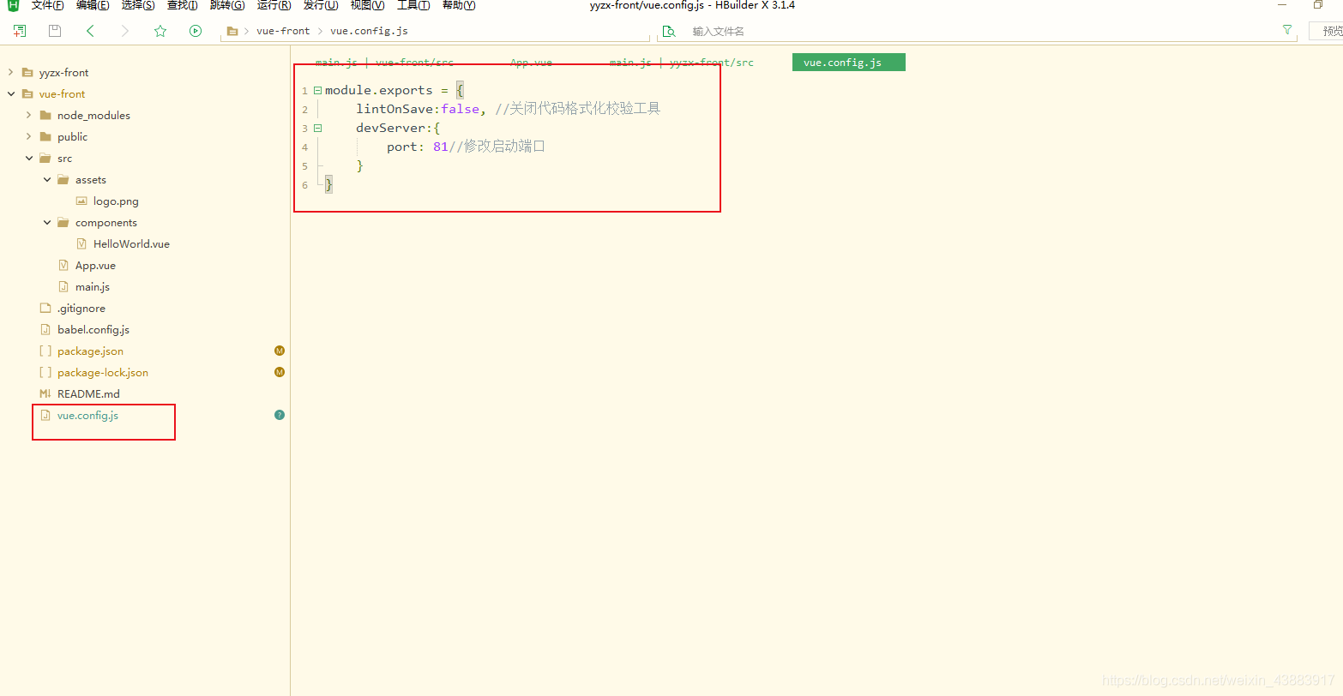Select the vue.config.js editor tab
Viewport: 1343px width, 696px height.
[848, 63]
